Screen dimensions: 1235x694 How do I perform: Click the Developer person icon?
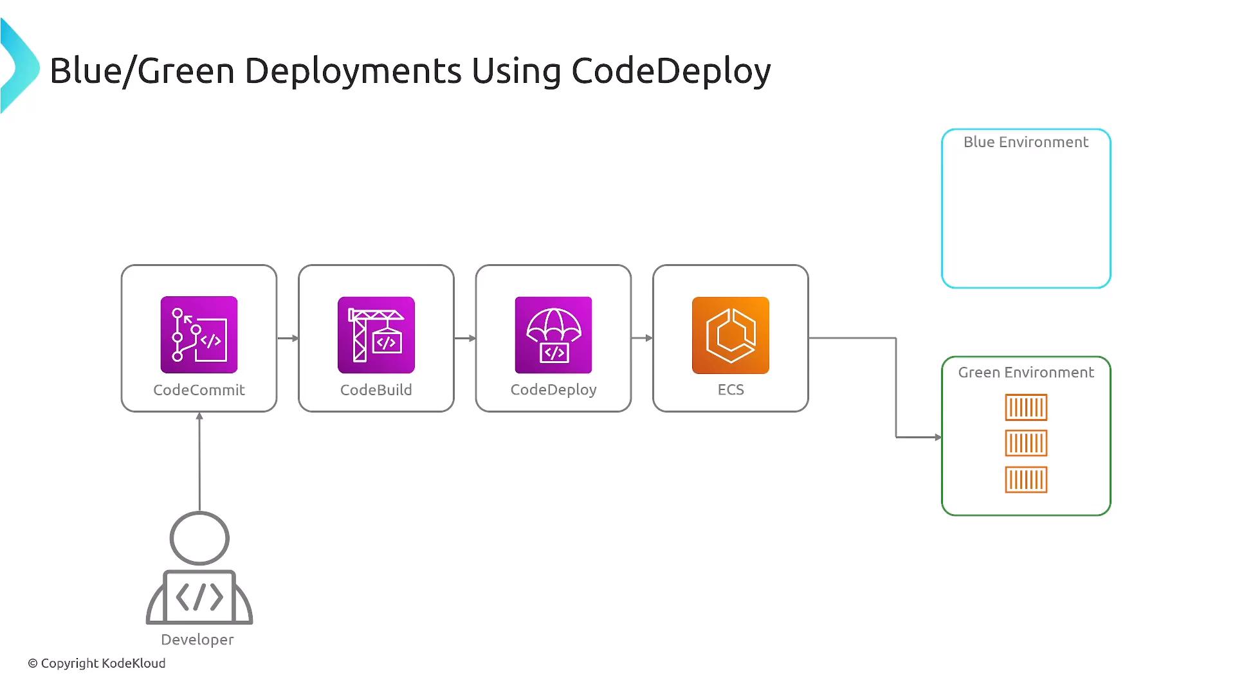pyautogui.click(x=199, y=568)
